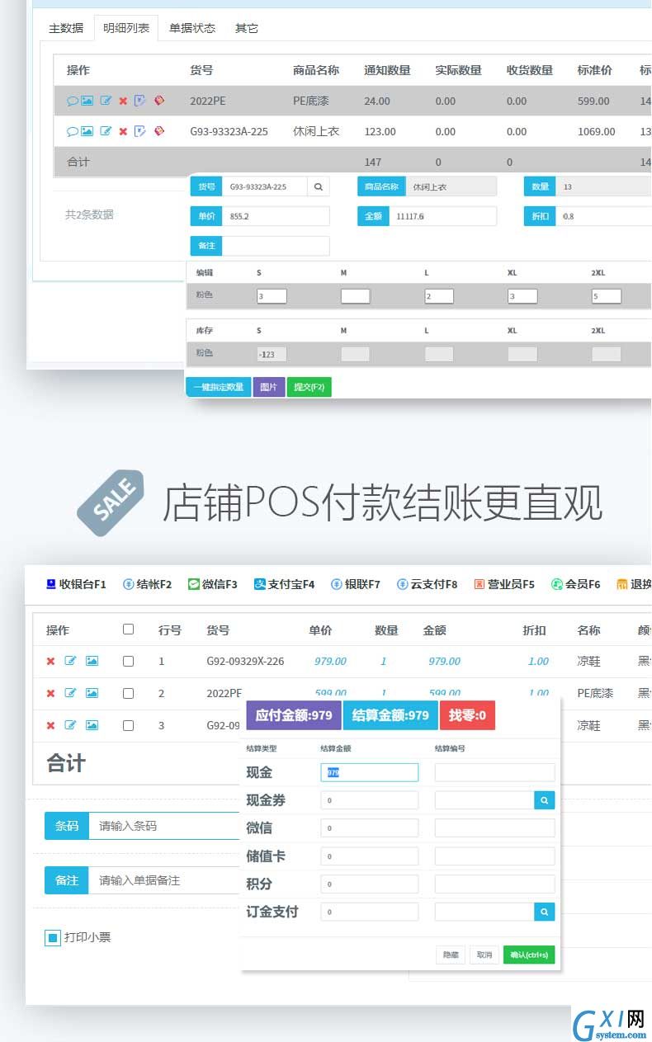Screen dimensions: 652x1042
Task: Toggle select-all checkbox in POS header
Action: [128, 629]
